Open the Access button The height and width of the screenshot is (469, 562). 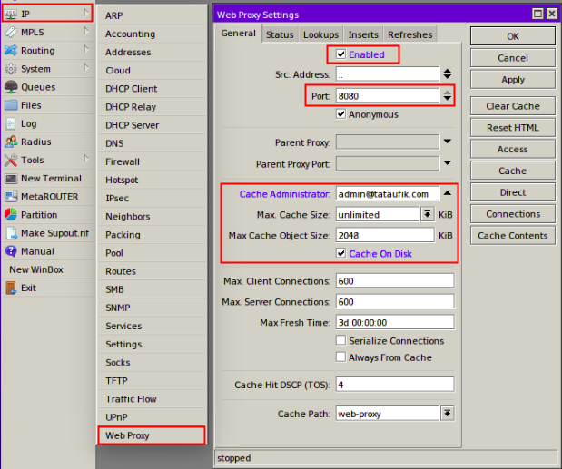click(x=513, y=149)
